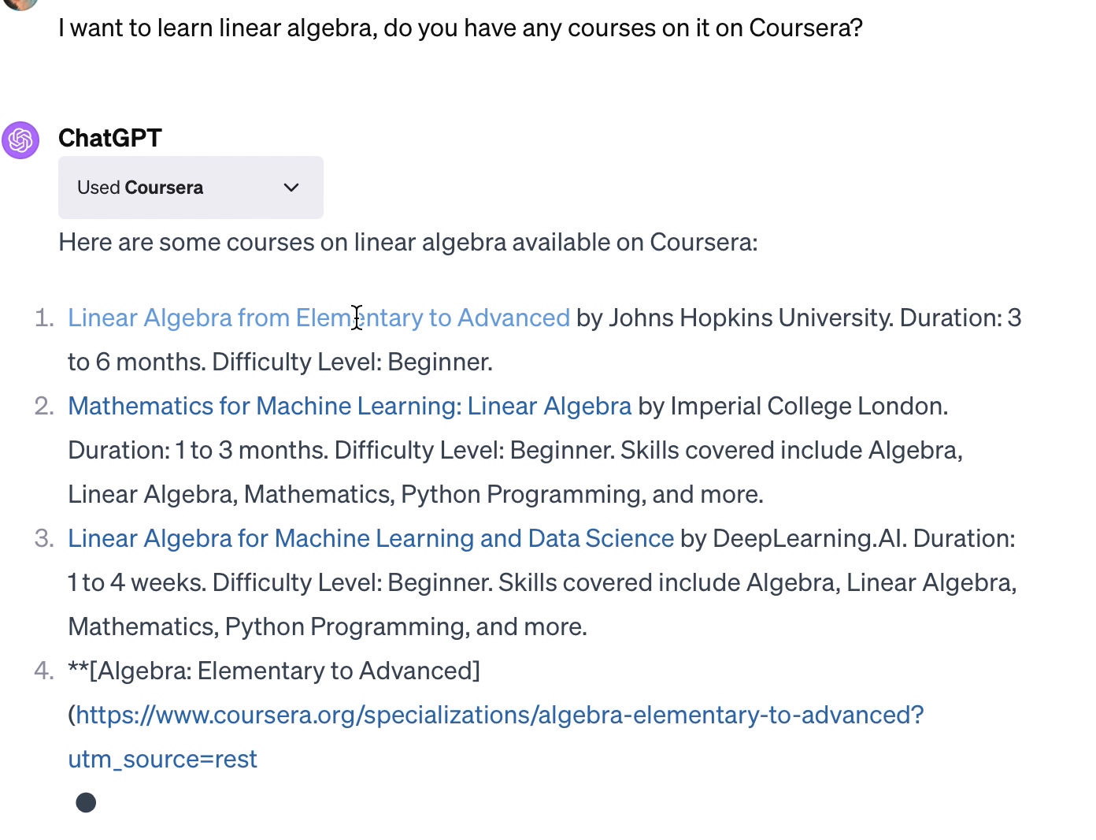This screenshot has width=1096, height=840.
Task: Click the black streaming response cursor dot
Action: click(x=86, y=802)
